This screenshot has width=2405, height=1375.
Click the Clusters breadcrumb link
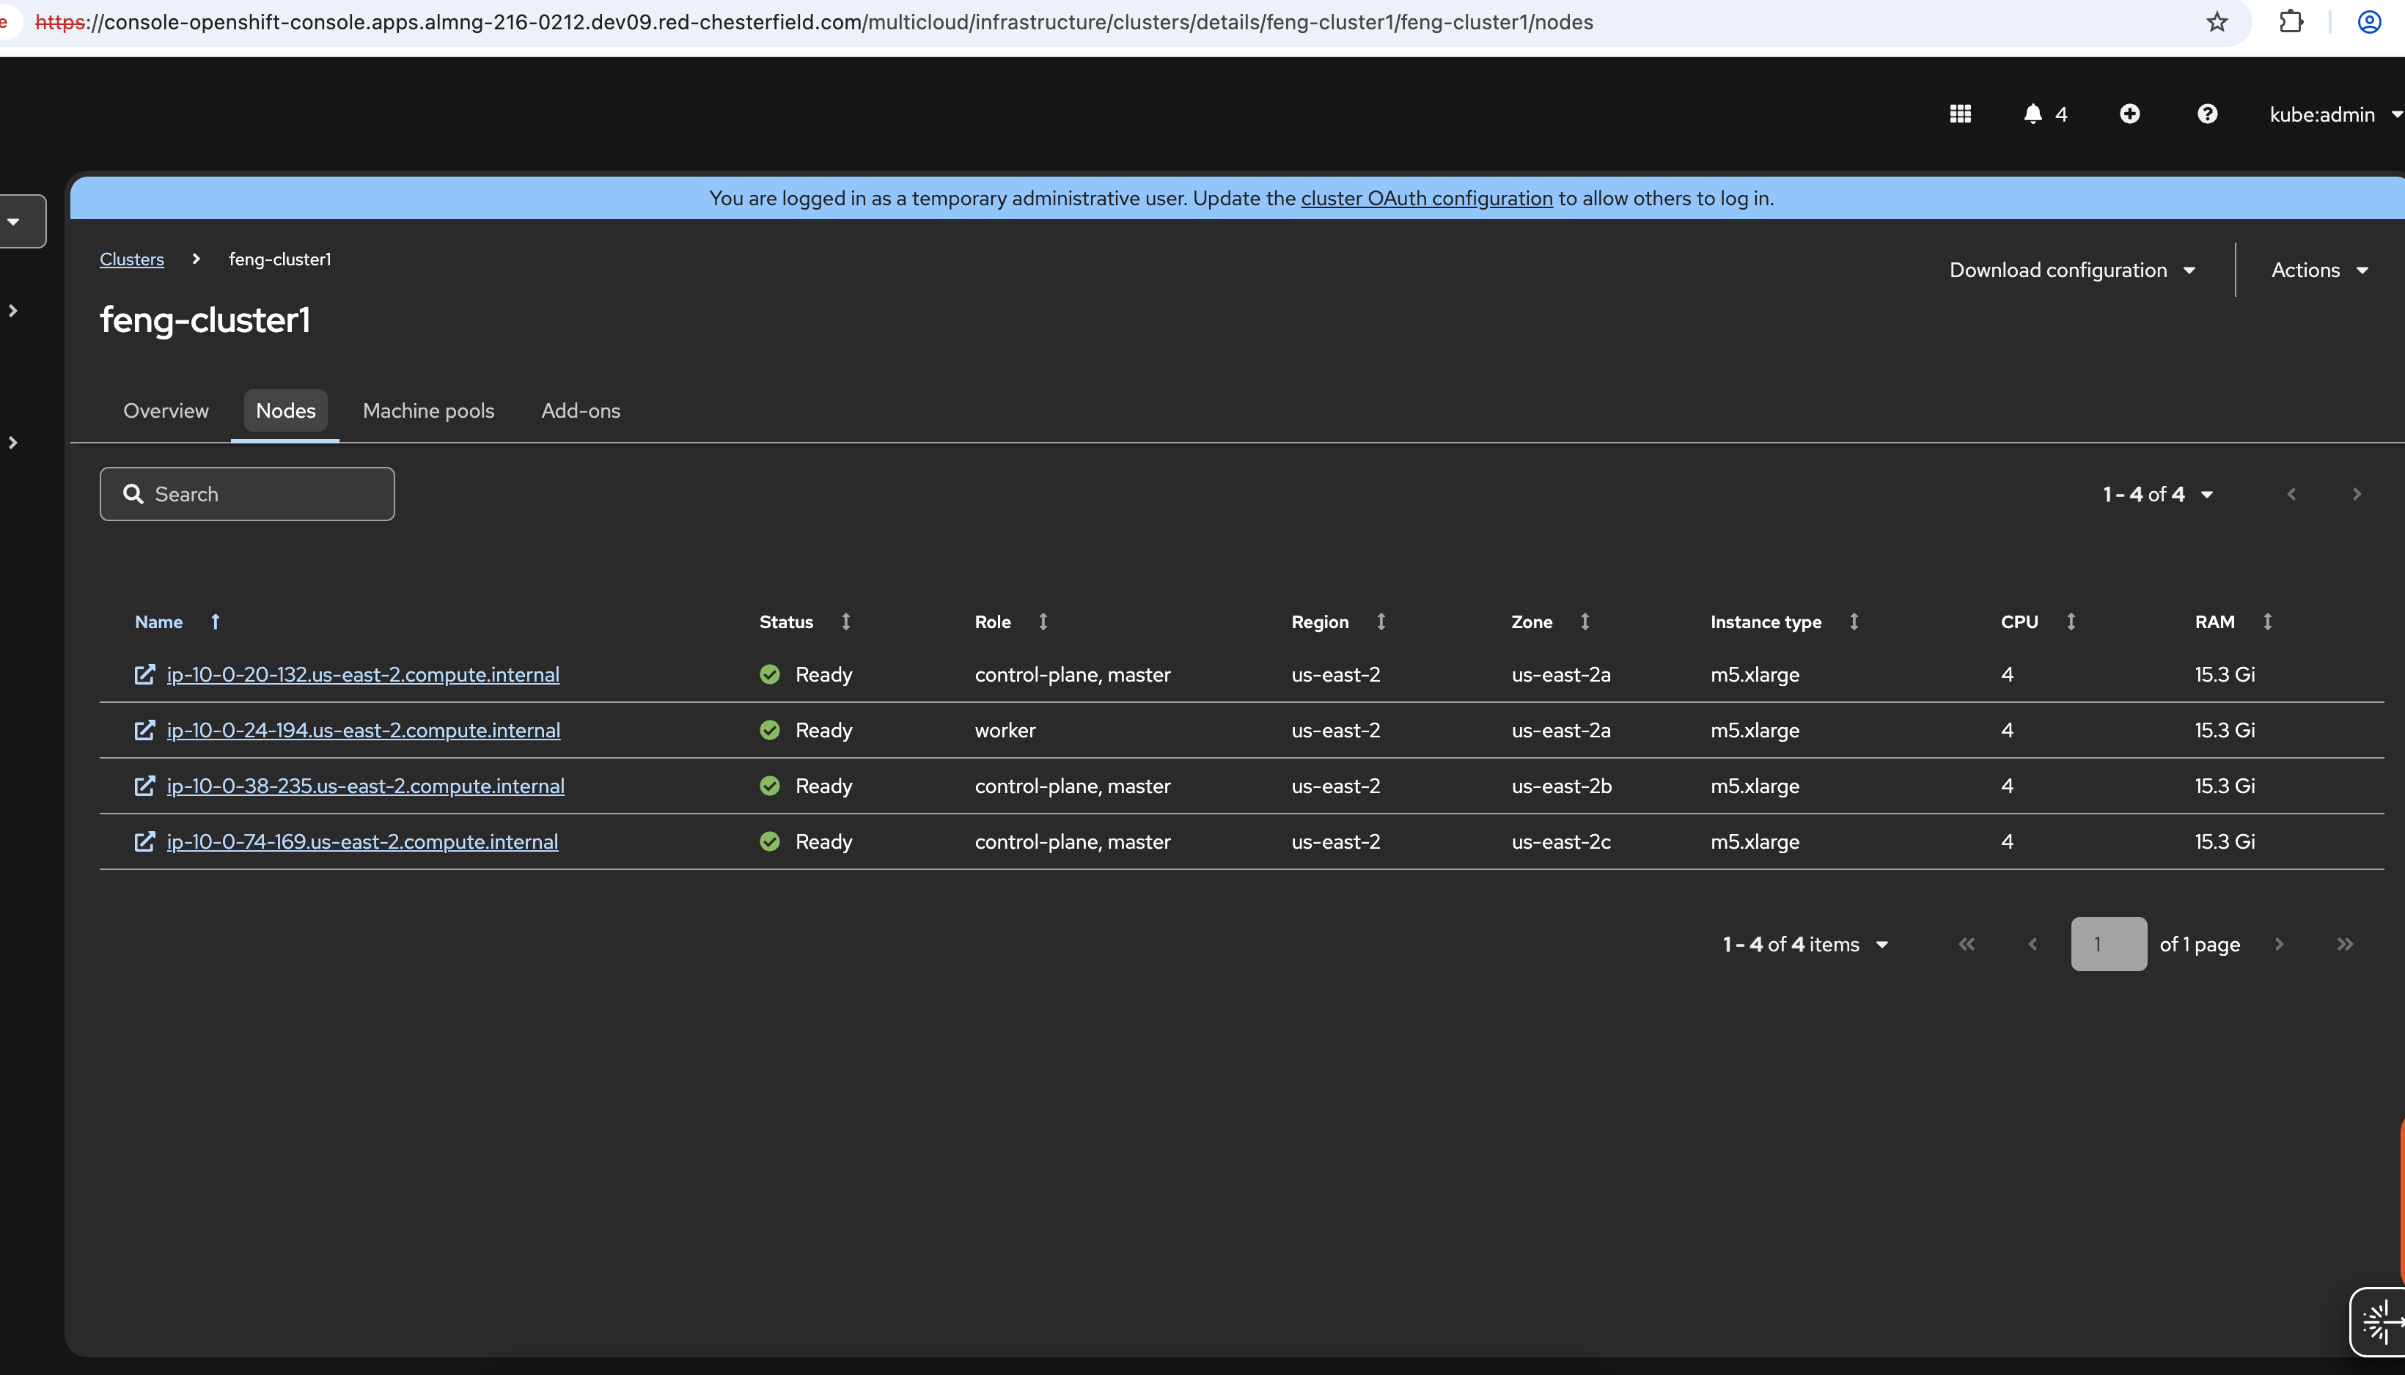(x=131, y=259)
